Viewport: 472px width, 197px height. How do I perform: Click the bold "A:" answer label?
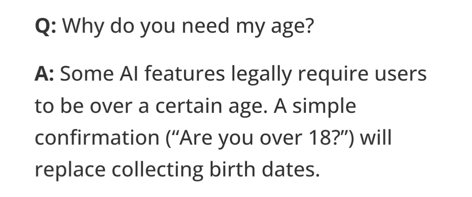click(45, 75)
